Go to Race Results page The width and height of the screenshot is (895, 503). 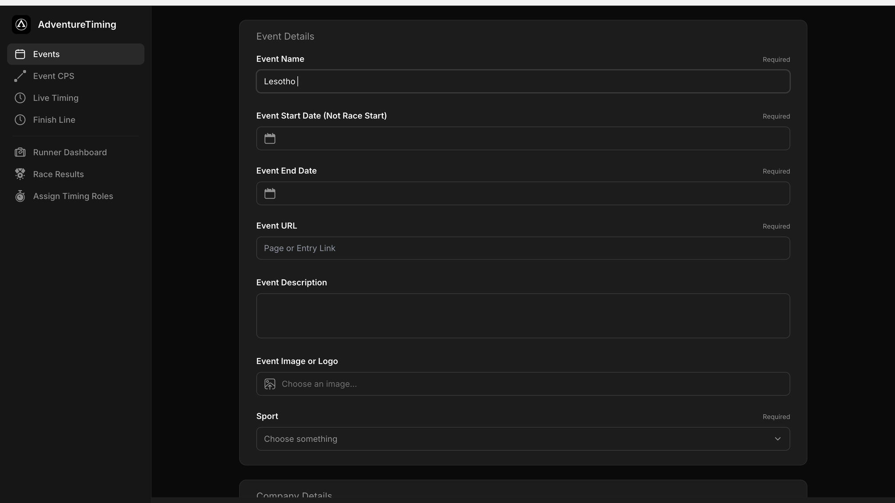point(58,174)
